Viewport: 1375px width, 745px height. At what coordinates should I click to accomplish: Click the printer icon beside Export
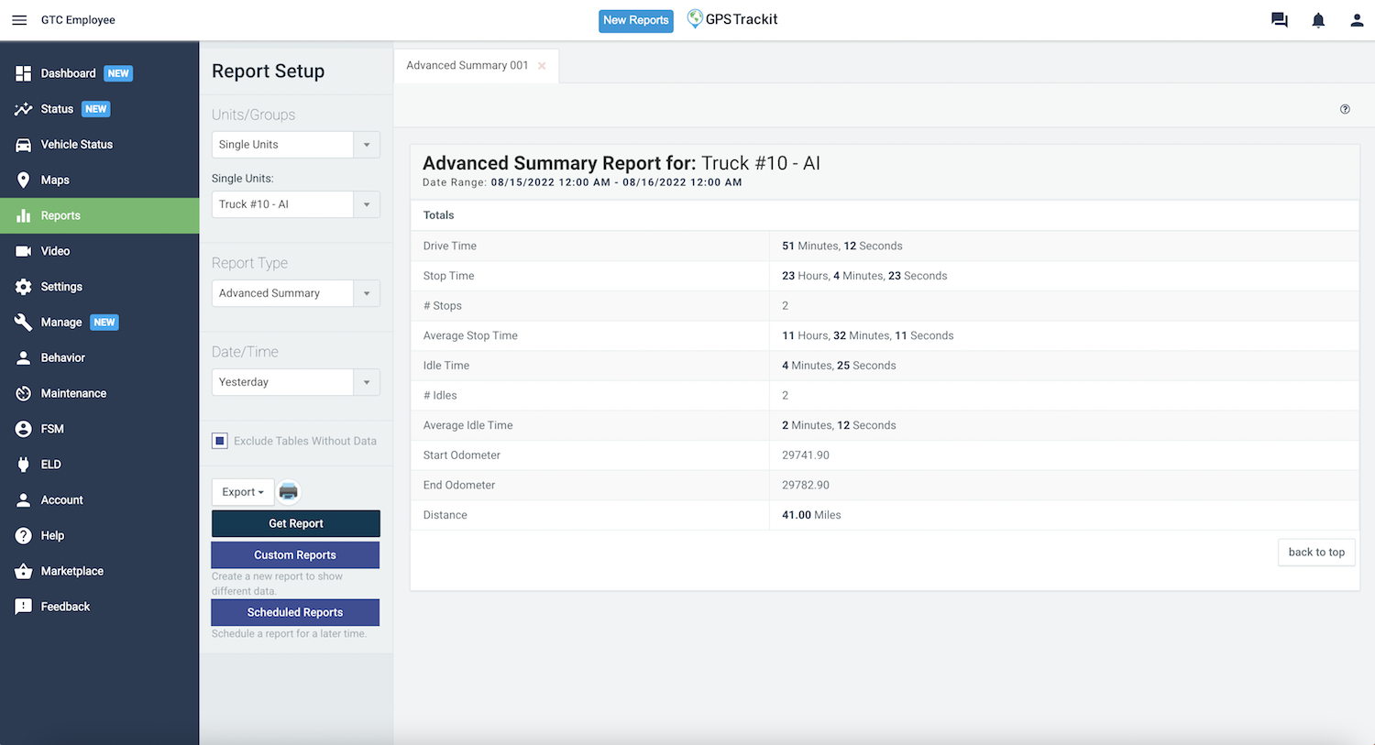point(289,492)
